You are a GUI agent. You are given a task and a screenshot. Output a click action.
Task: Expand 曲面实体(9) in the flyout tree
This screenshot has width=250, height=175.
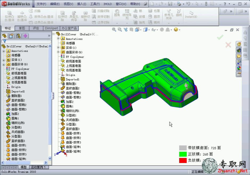tap(58, 52)
